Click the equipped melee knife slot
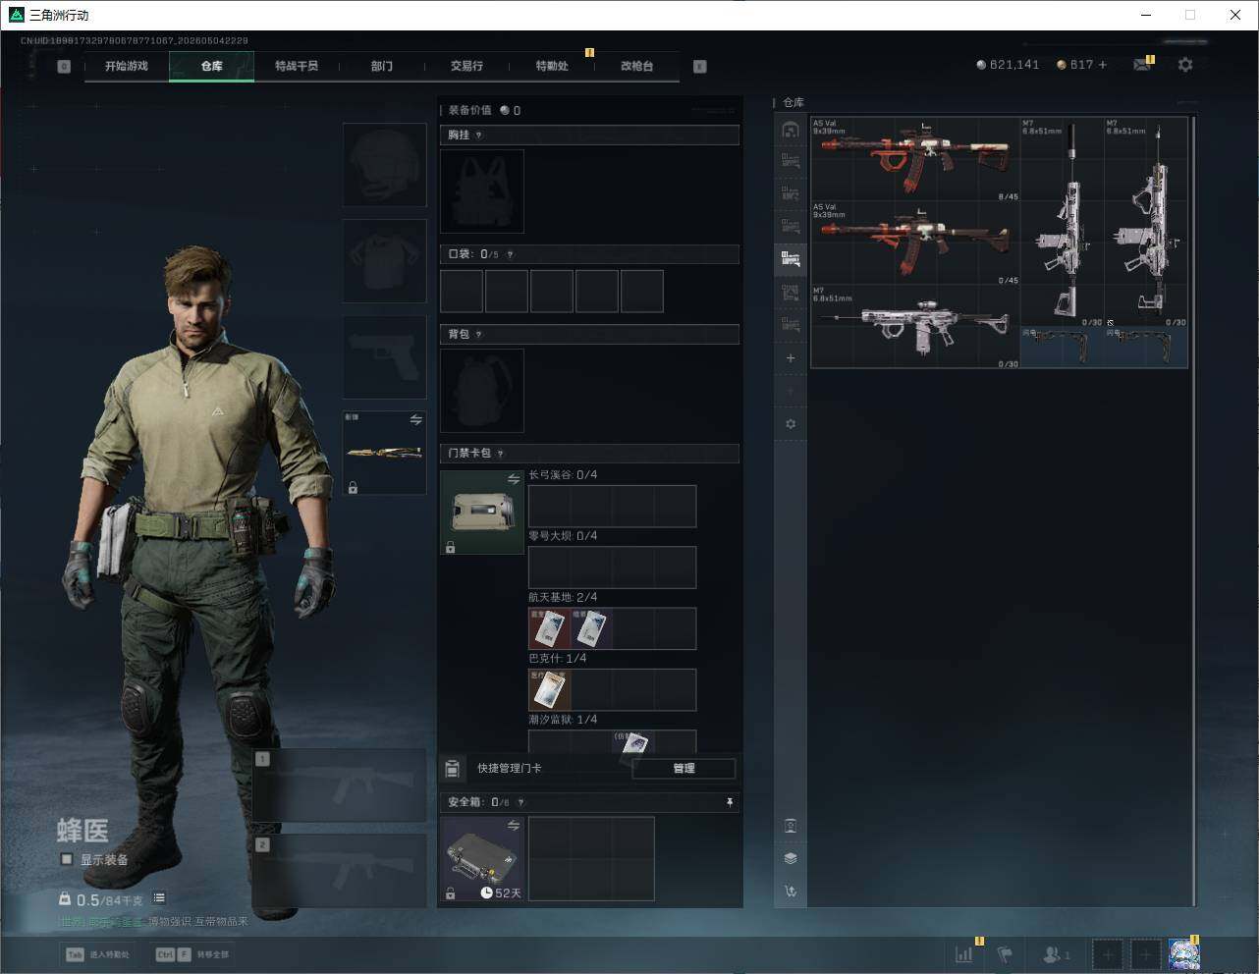Screen dimensions: 1259x974 pyautogui.click(x=384, y=453)
